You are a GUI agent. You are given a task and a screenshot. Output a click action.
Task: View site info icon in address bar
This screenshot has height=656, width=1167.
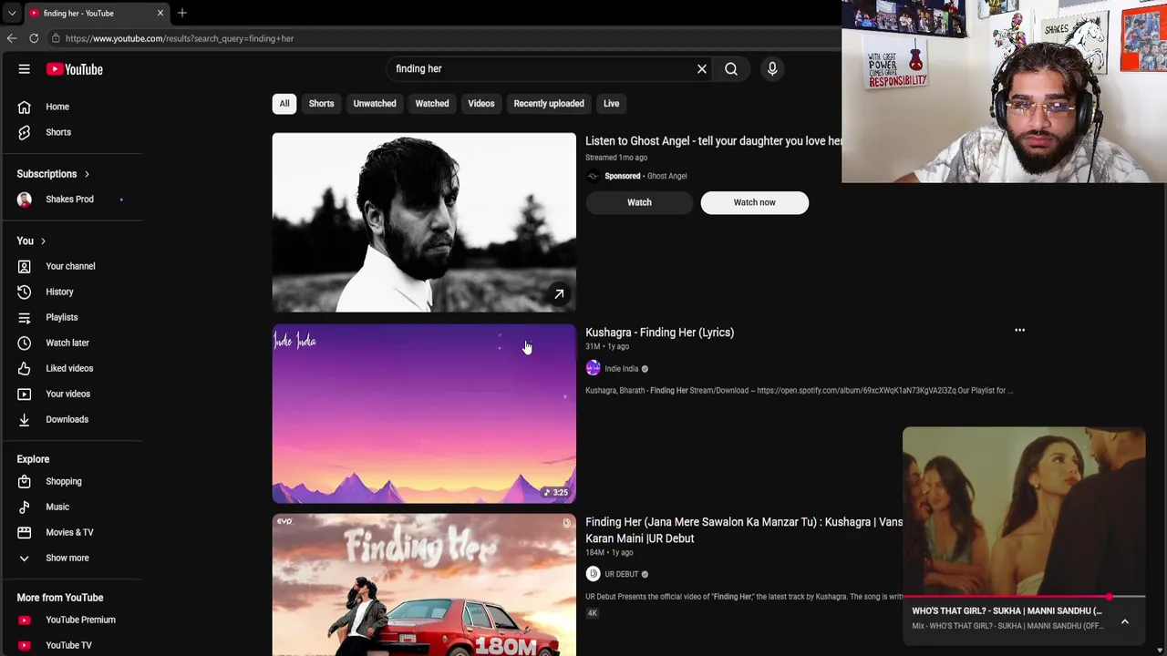coord(56,38)
